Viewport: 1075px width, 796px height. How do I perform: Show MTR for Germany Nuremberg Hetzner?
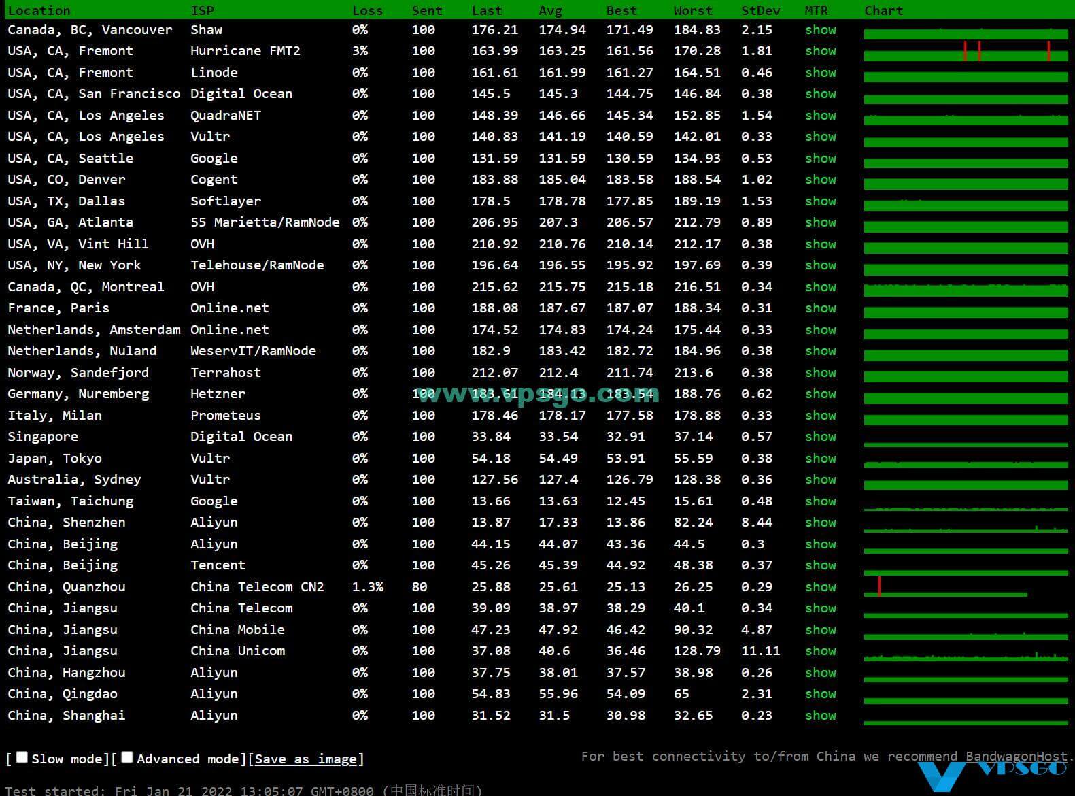(821, 394)
